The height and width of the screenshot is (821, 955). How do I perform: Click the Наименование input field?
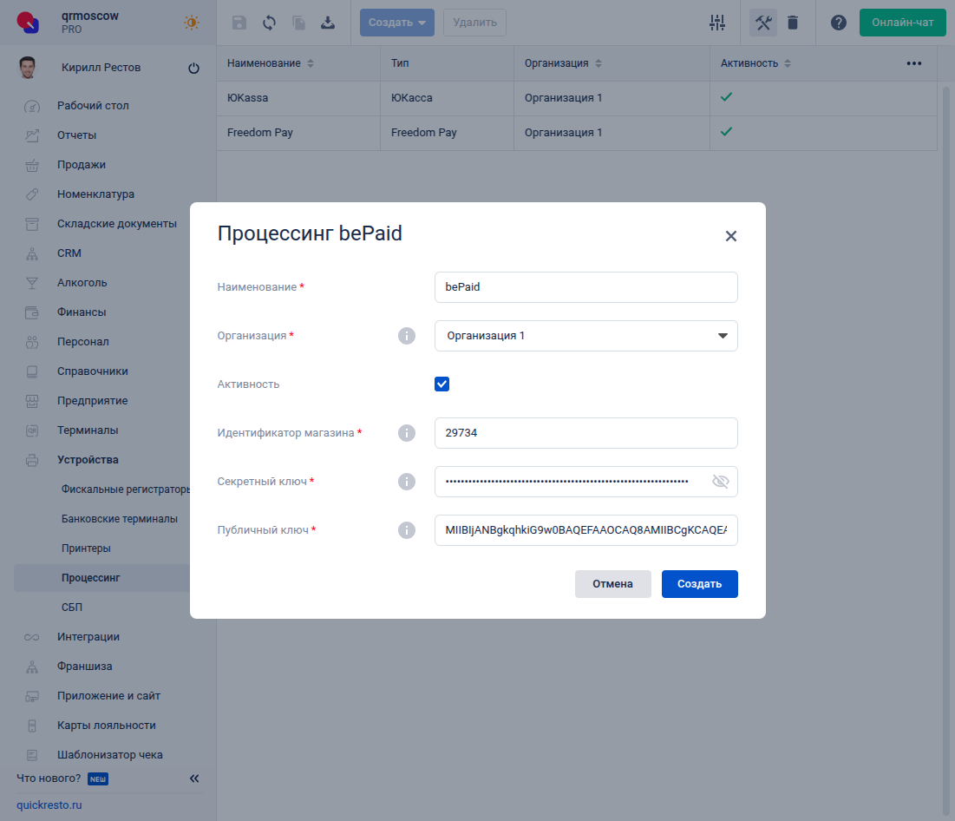click(x=585, y=287)
